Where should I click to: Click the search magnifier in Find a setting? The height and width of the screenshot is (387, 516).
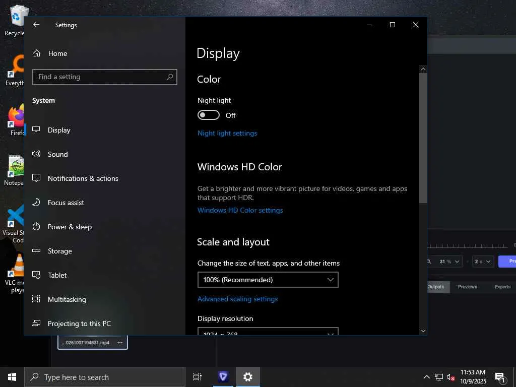click(x=170, y=77)
